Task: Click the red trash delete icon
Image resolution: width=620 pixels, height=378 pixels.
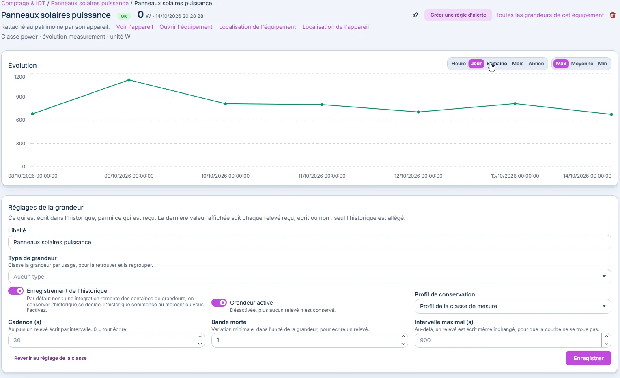Action: tap(613, 15)
